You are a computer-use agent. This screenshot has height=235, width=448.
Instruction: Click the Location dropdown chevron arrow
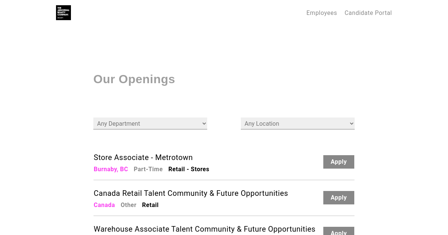coord(351,123)
